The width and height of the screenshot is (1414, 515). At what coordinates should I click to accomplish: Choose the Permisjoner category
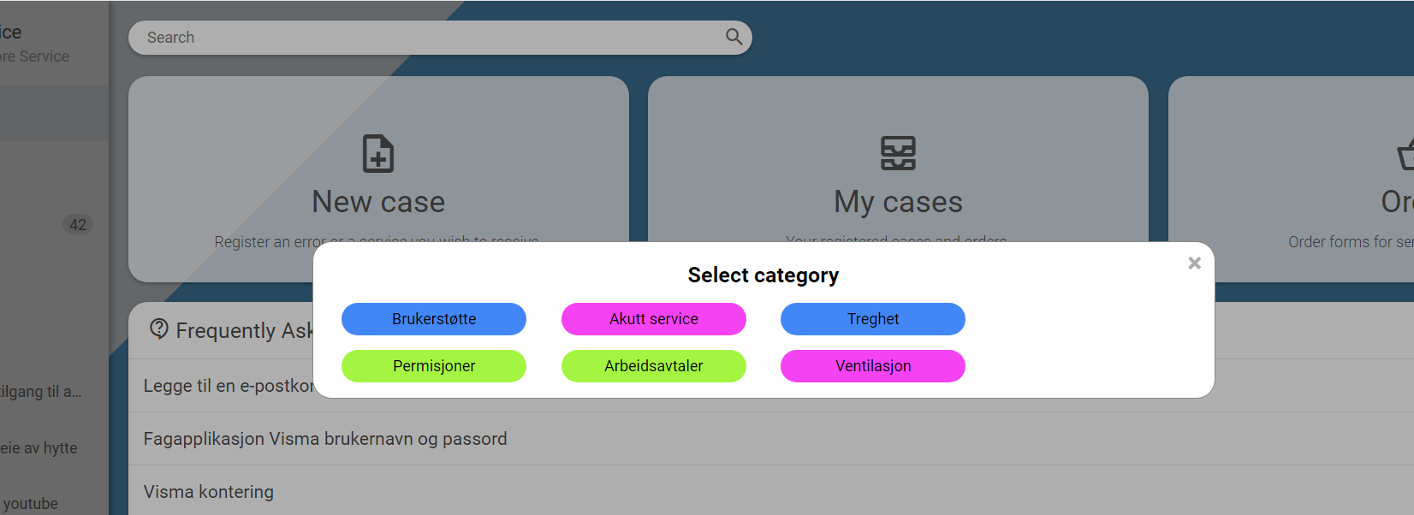point(434,366)
